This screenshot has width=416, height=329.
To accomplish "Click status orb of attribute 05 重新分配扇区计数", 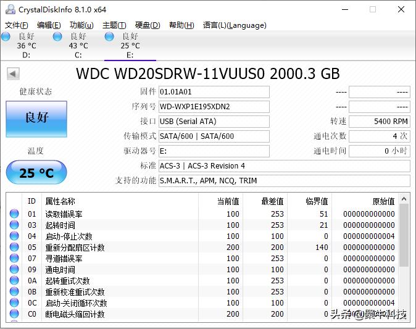I will (x=14, y=247).
